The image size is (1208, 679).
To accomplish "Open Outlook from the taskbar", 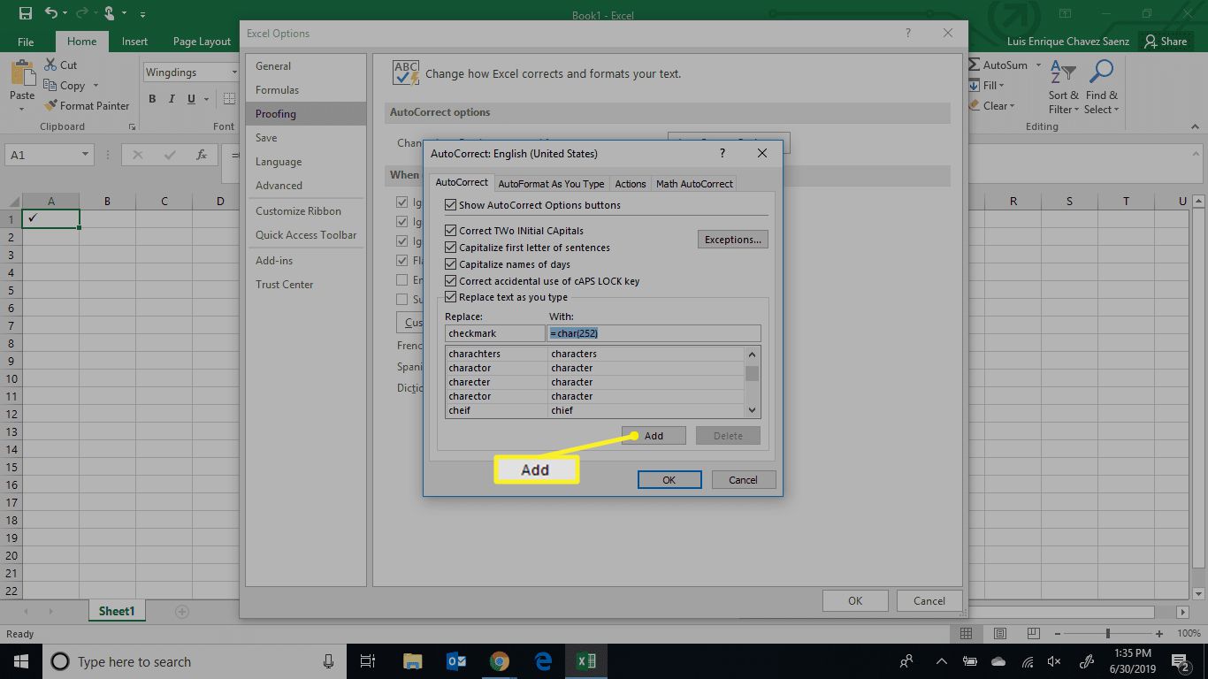I will (456, 661).
